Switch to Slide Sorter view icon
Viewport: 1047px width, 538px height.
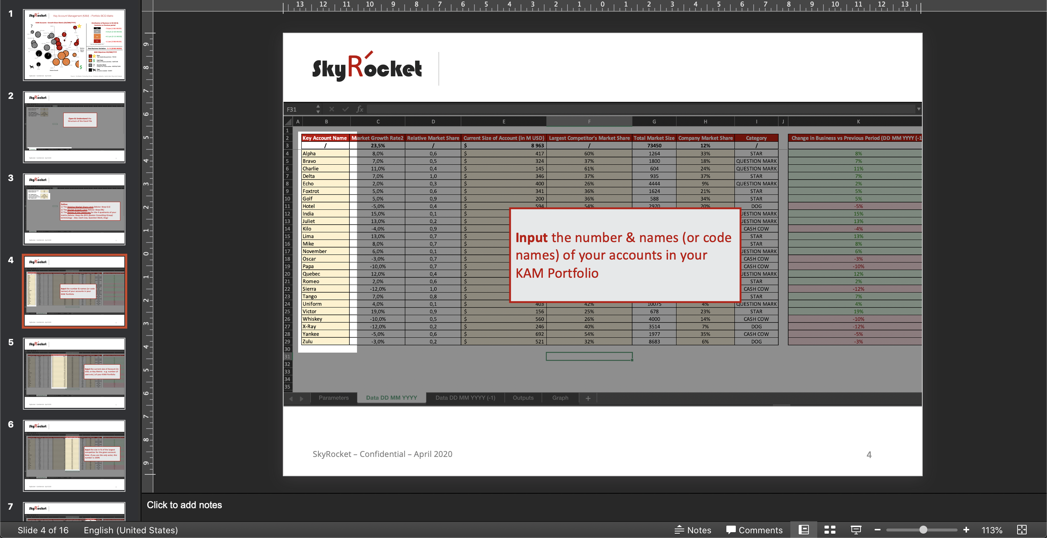(830, 530)
